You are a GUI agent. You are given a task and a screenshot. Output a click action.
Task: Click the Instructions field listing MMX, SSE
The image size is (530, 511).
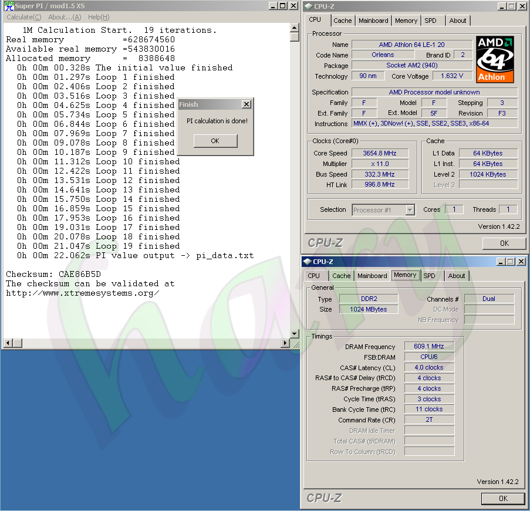(x=434, y=123)
